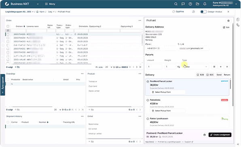Open Profrakt panel settings gear
Image resolution: width=241 pixels, height=147 pixels.
228,21
